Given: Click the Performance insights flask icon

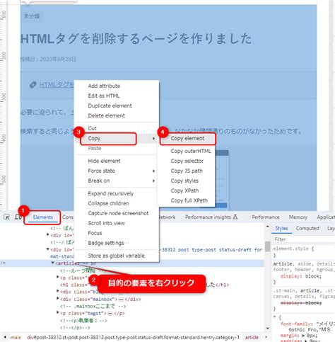Looking at the screenshot, I should (x=235, y=217).
